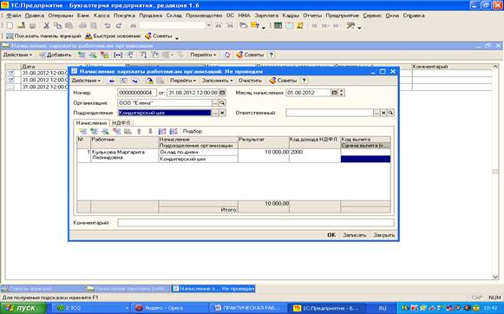Image resolution: width=504 pixels, height=314 pixels.
Task: Click the blue back arrow icon in document toolbar
Action: [112, 81]
